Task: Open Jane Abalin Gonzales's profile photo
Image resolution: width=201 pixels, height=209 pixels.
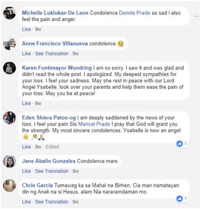Action: (9, 161)
